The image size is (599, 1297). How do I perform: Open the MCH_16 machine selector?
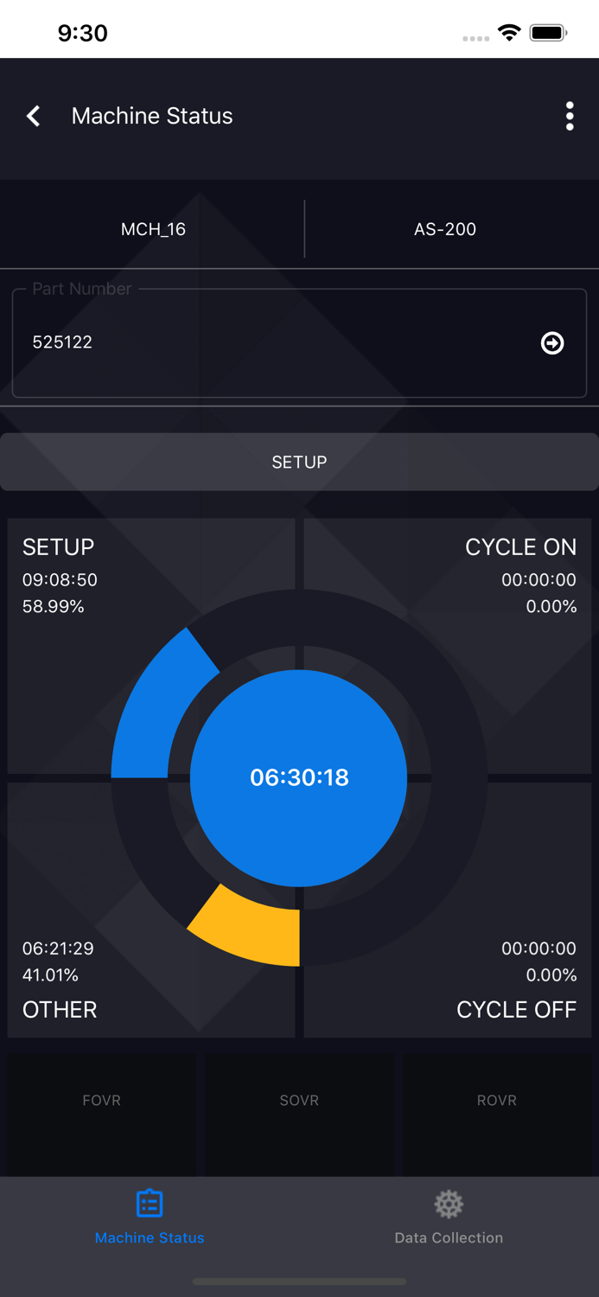152,229
